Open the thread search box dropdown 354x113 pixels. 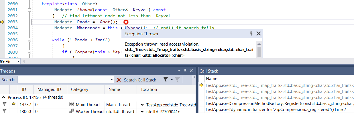click(x=112, y=80)
